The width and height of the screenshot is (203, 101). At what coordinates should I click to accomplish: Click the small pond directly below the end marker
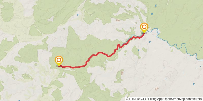[x=150, y=42]
